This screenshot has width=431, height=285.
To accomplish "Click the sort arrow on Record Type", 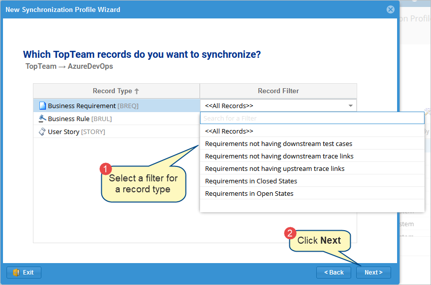I will point(137,91).
